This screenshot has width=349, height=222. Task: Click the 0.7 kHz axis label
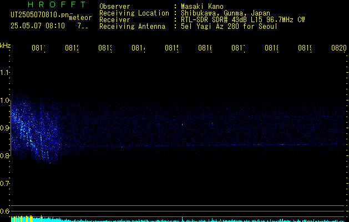[4, 183]
